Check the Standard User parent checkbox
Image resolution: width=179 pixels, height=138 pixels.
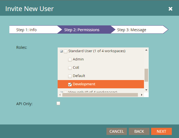(x=66, y=51)
